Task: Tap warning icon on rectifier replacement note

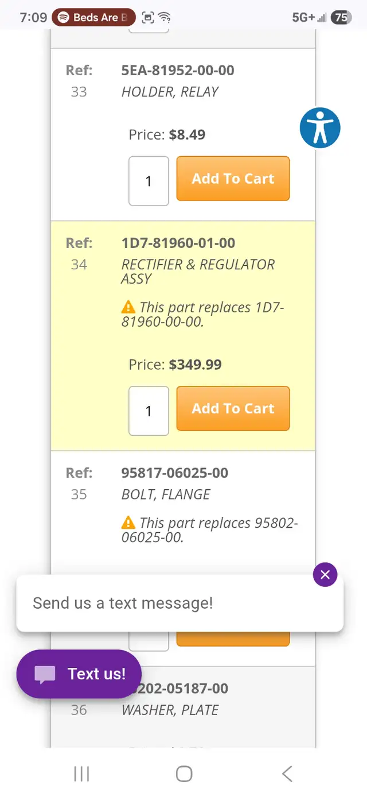Action: point(128,307)
